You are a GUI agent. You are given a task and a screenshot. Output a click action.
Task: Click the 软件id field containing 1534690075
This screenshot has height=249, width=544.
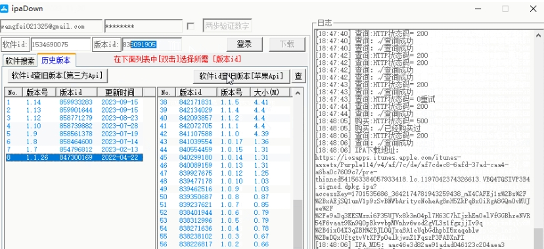[x=60, y=45]
